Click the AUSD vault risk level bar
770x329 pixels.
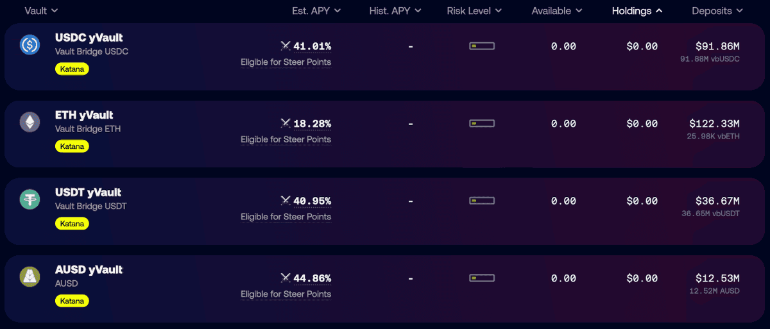482,278
